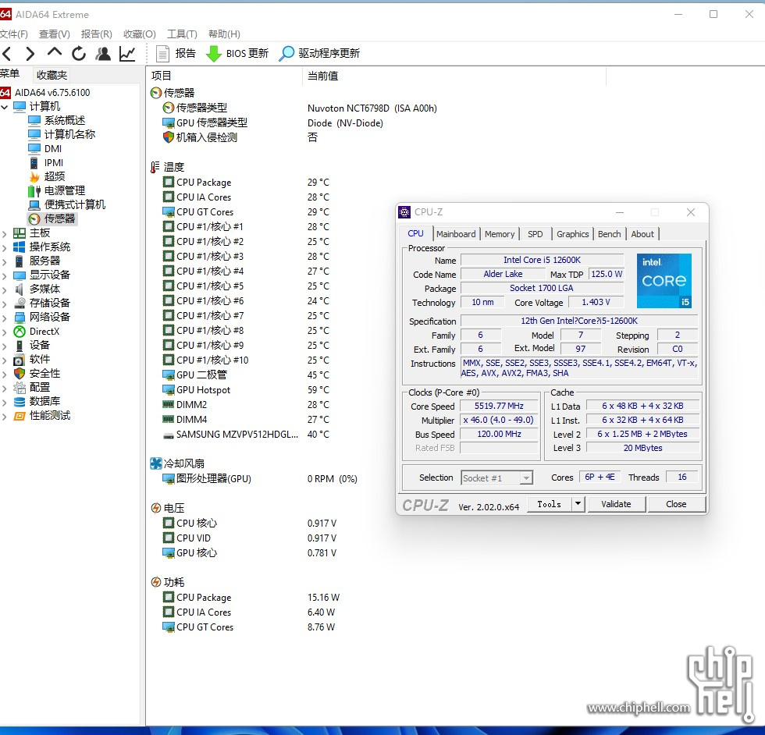Click the Back navigation arrow in AIDA64 toolbar
This screenshot has height=735, width=765.
[x=7, y=53]
